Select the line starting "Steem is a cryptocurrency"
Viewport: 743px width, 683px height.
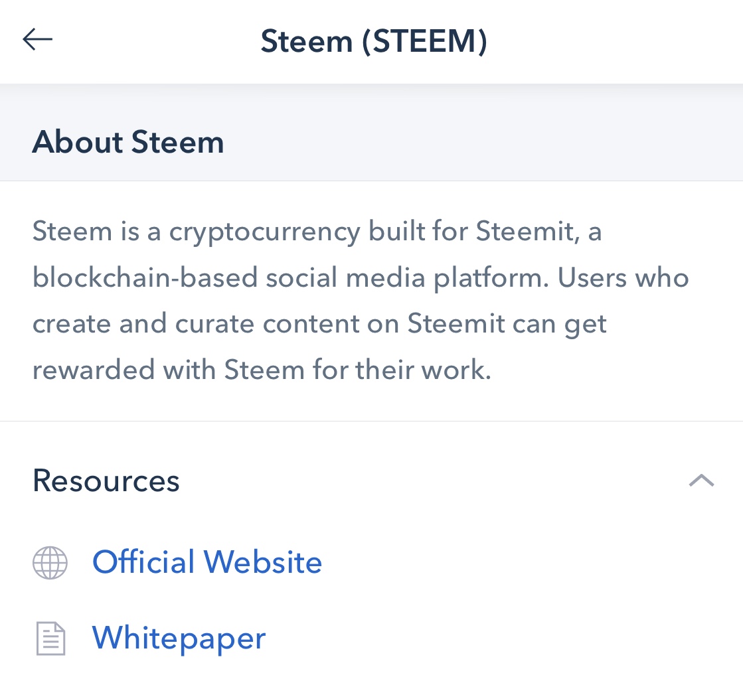pyautogui.click(x=317, y=232)
